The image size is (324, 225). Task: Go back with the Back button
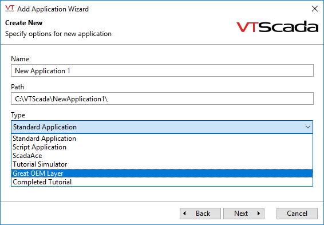pyautogui.click(x=200, y=214)
